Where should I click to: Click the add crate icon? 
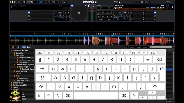[x=12, y=47]
